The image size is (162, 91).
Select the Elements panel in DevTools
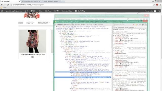click(x=60, y=25)
